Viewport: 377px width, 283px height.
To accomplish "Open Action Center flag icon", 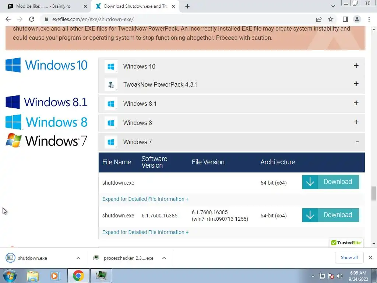I will (x=331, y=276).
